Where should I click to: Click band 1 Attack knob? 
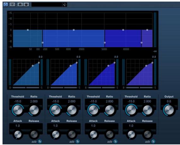coord(18,134)
